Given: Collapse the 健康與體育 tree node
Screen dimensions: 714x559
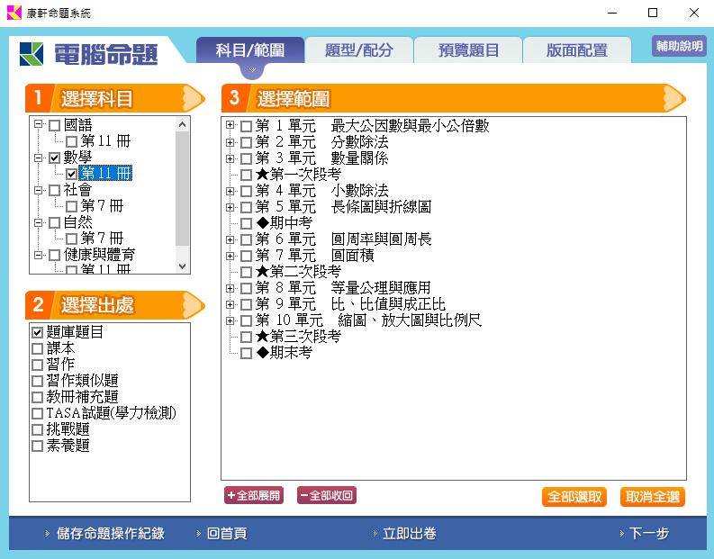Looking at the screenshot, I should coord(38,255).
